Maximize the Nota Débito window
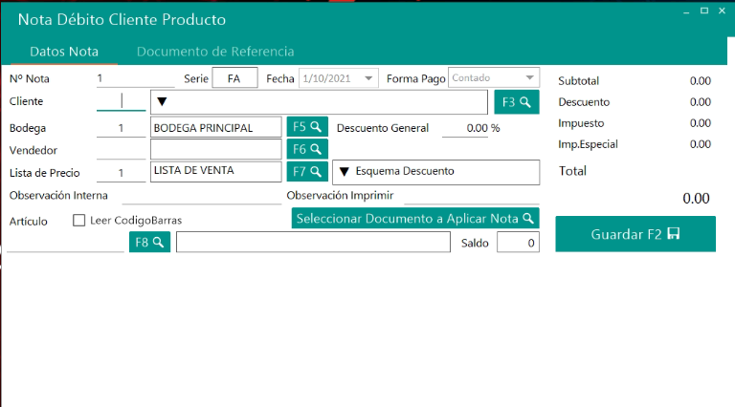 [704, 11]
